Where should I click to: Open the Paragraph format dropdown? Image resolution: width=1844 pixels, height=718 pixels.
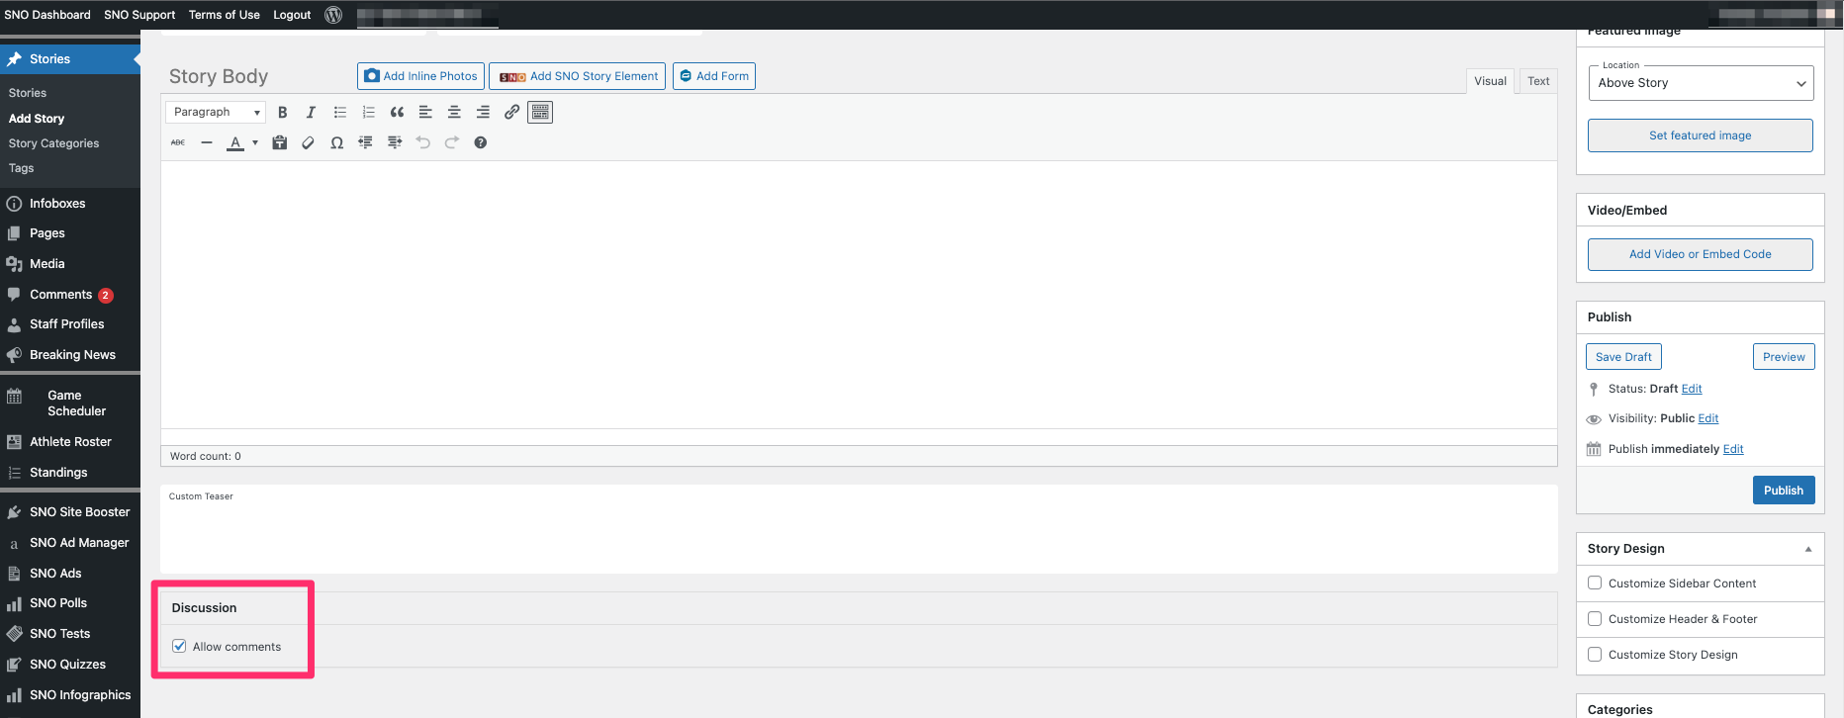pyautogui.click(x=216, y=112)
